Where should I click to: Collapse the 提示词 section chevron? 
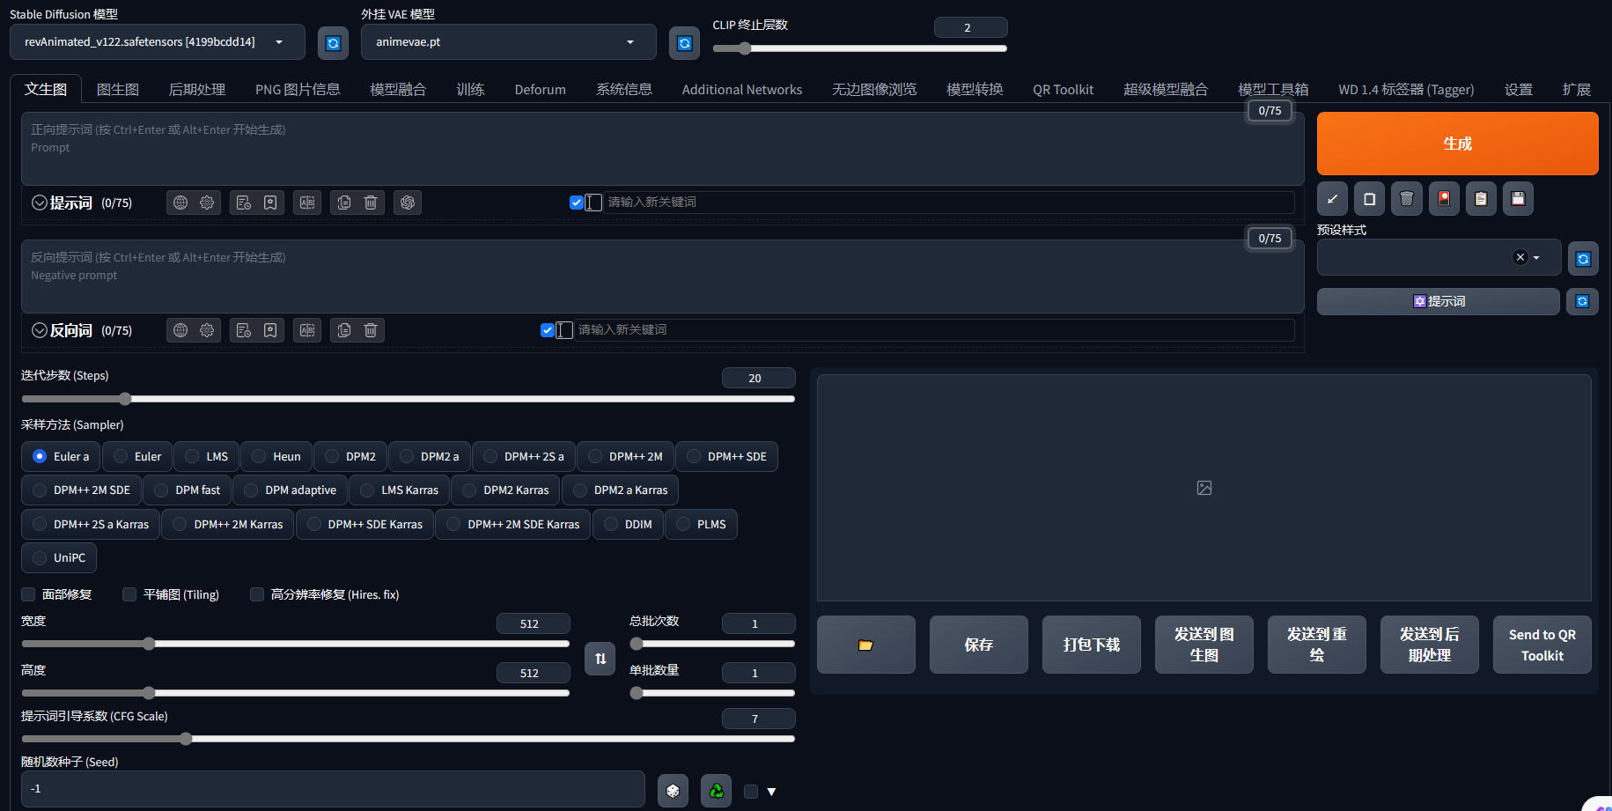[40, 203]
